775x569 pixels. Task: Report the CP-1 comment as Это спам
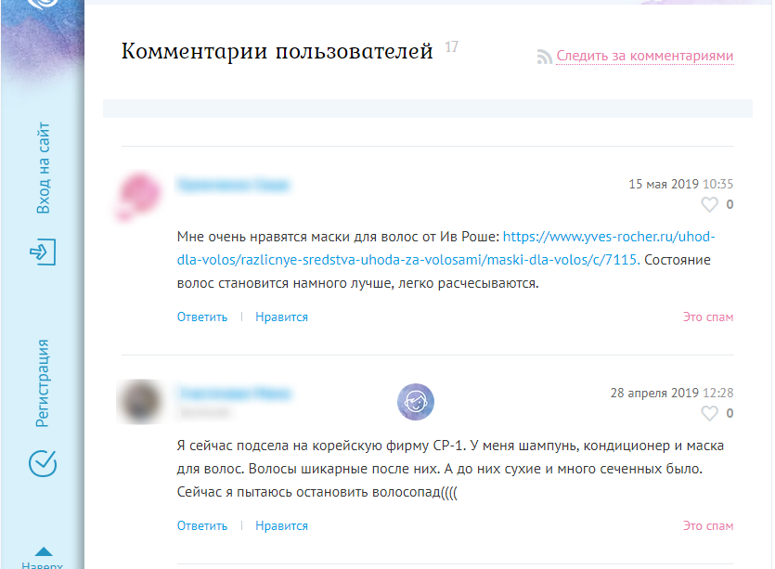pos(708,525)
